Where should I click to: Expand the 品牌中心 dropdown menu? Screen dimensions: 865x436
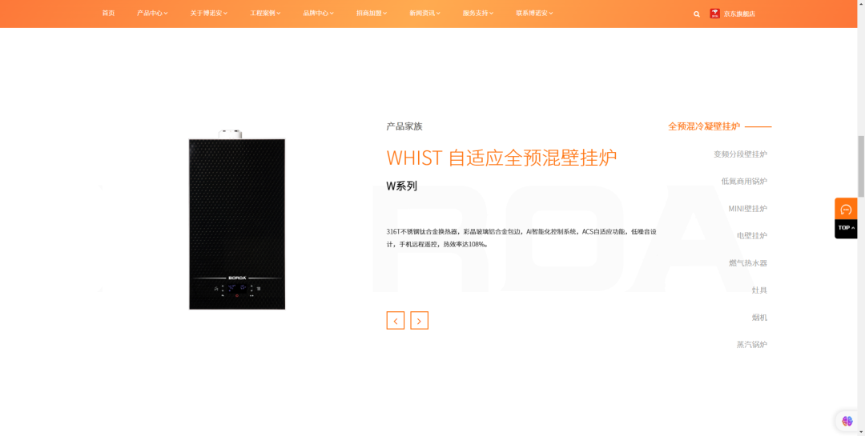click(318, 14)
